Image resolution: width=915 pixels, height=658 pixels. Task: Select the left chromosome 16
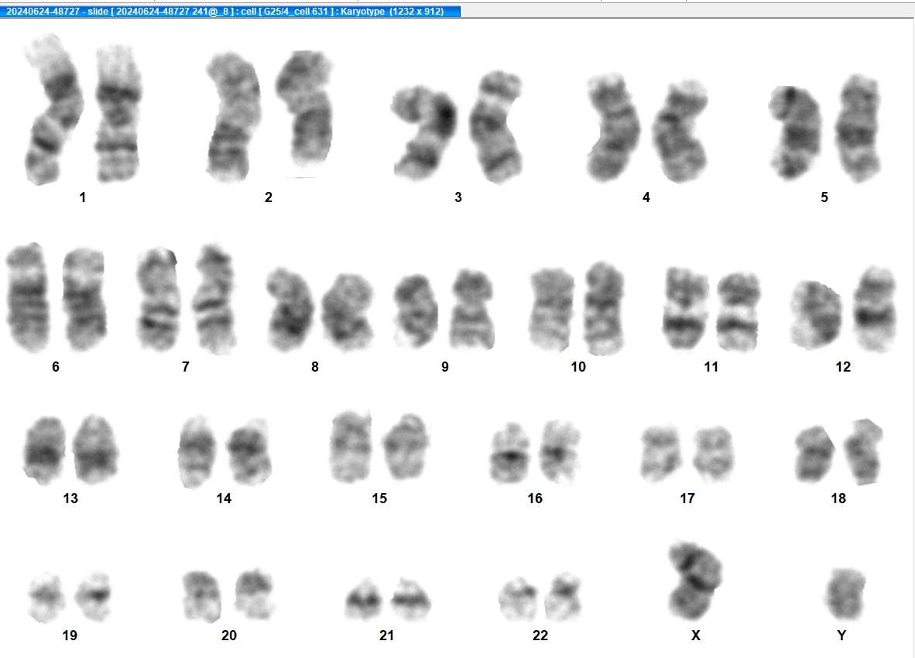tap(510, 454)
